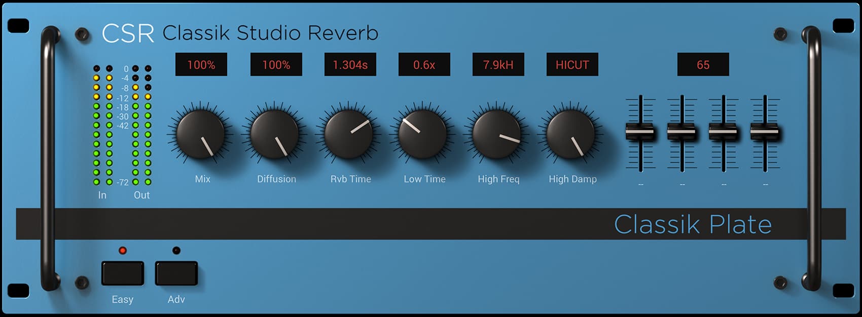Toggle the Easy mode button
This screenshot has width=862, height=317.
pos(123,273)
